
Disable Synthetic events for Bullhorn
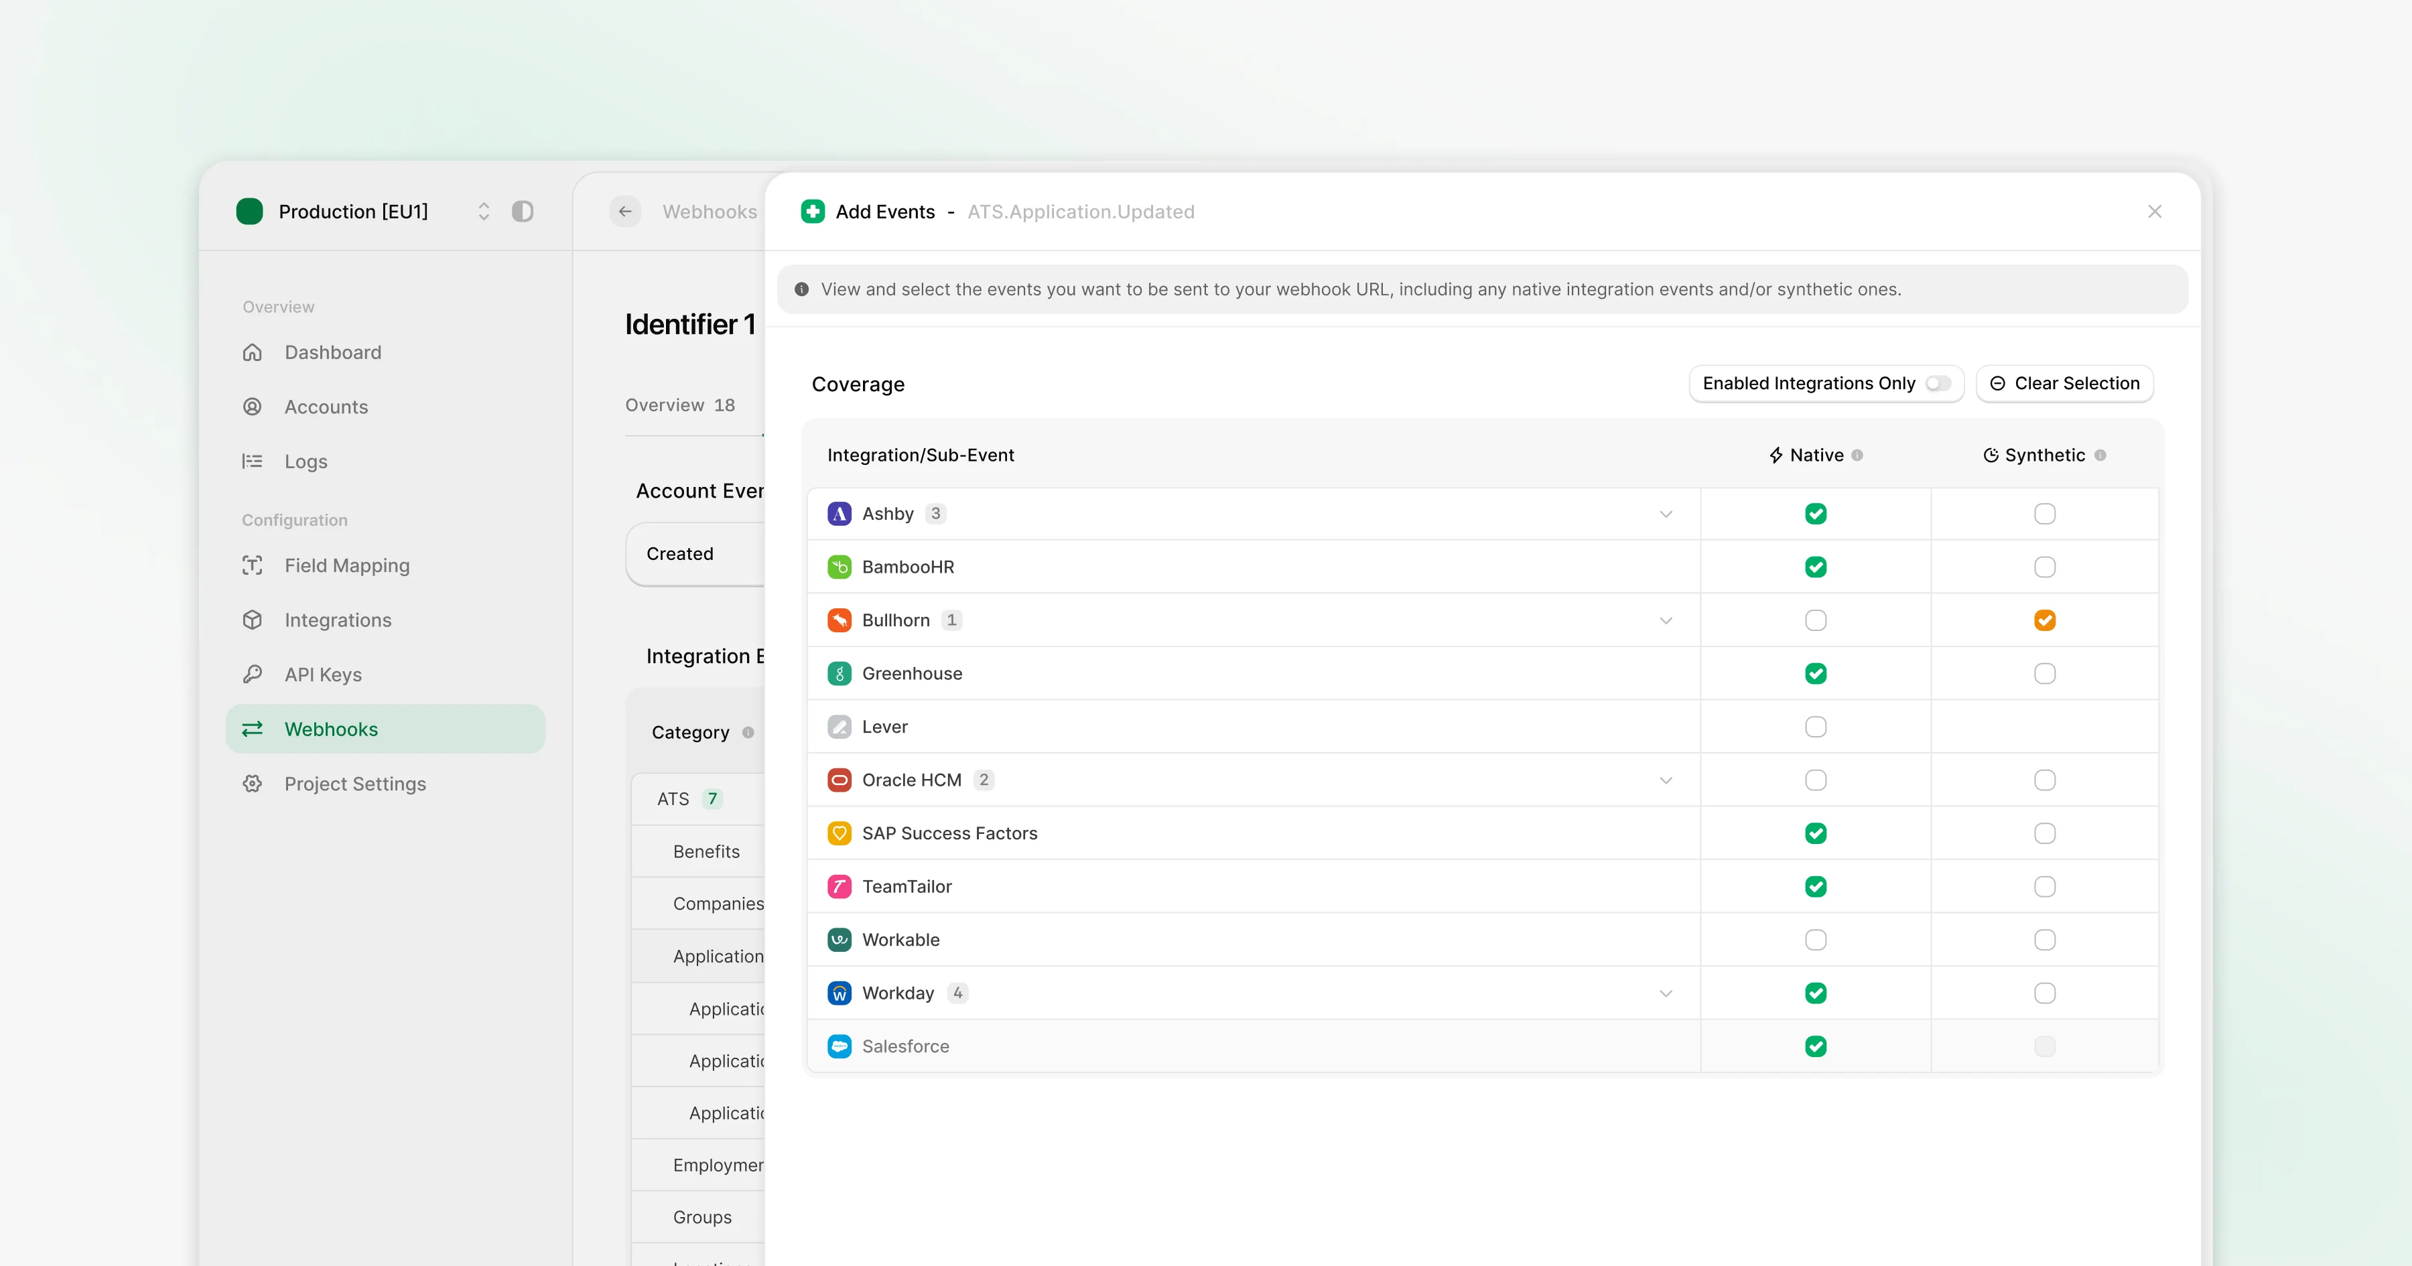[2045, 620]
